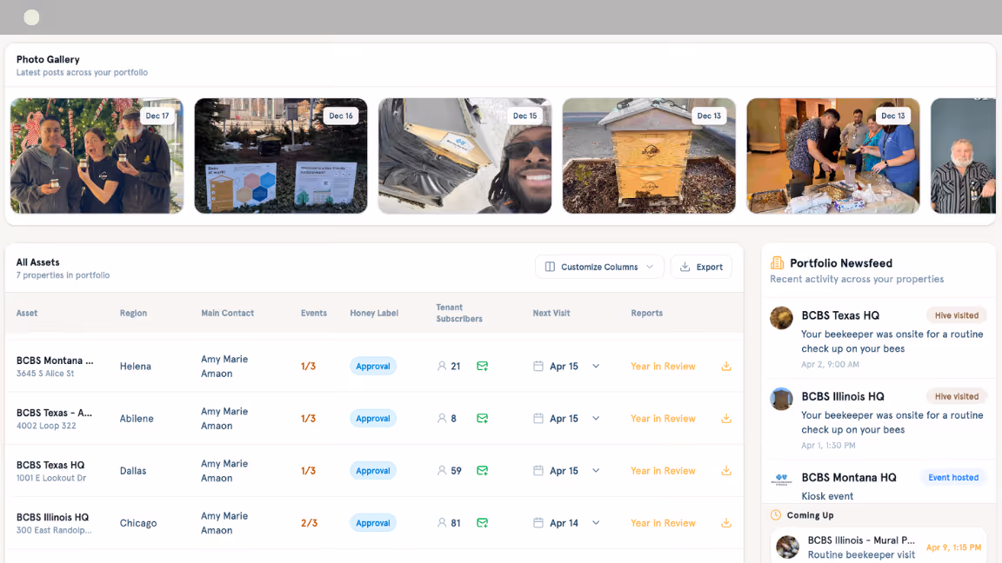Click the person icon next to 81
Viewport: 1002px width, 563px height.
point(442,523)
